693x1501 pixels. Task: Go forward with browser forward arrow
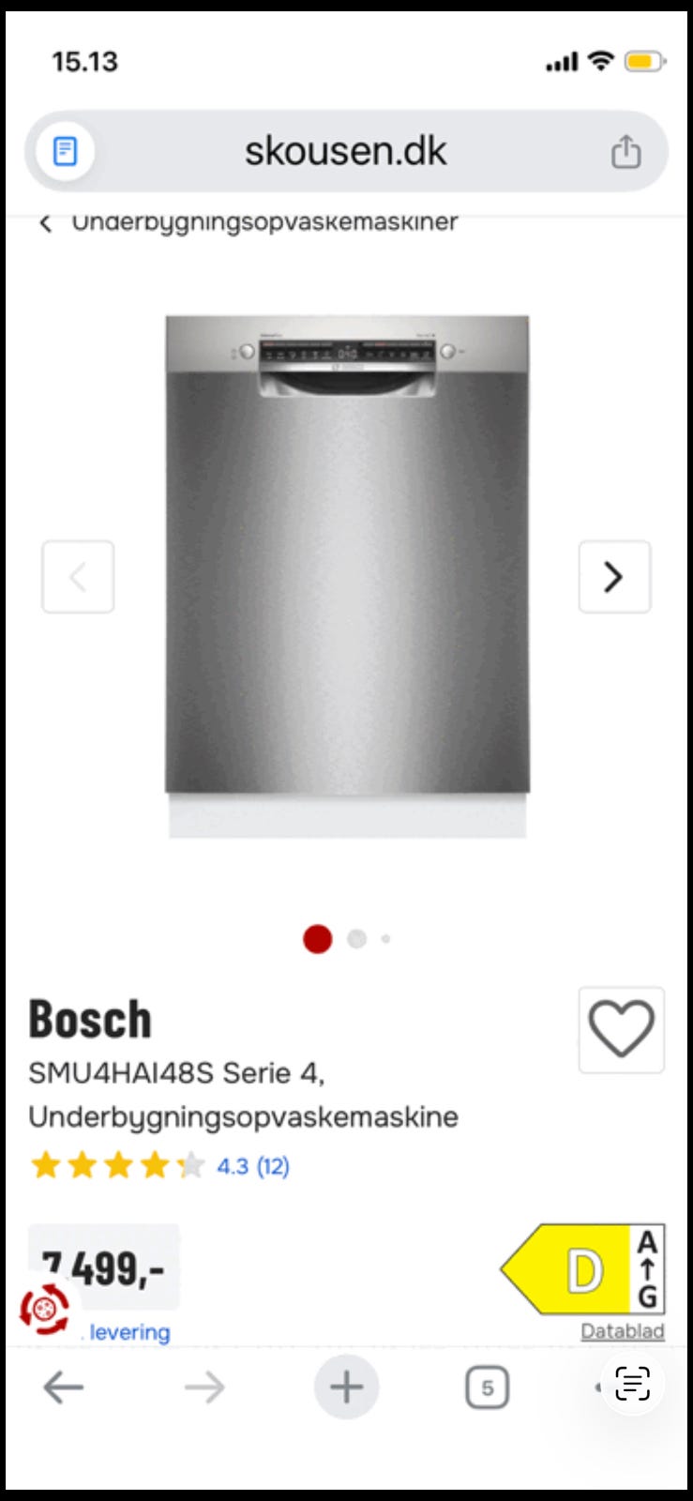[x=204, y=1387]
